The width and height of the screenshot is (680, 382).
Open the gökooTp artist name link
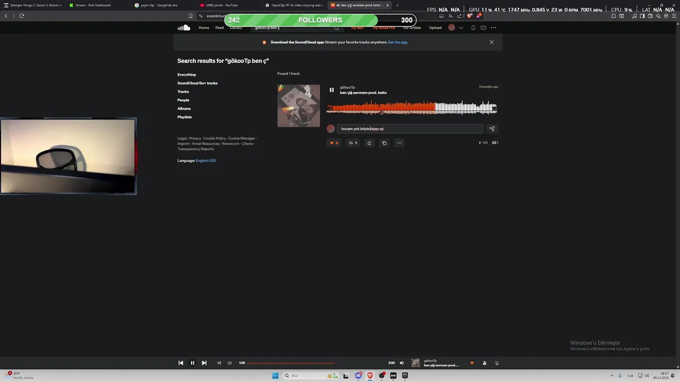(347, 88)
